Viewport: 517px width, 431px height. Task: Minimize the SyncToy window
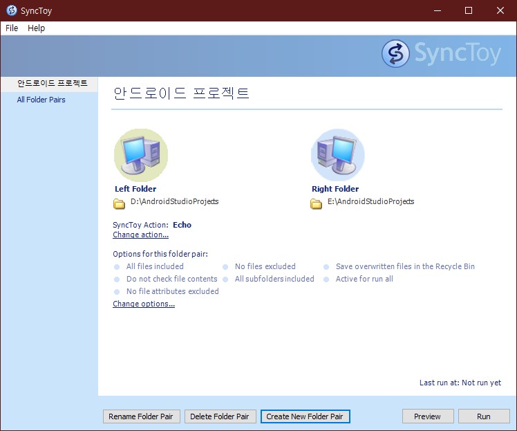pos(438,10)
